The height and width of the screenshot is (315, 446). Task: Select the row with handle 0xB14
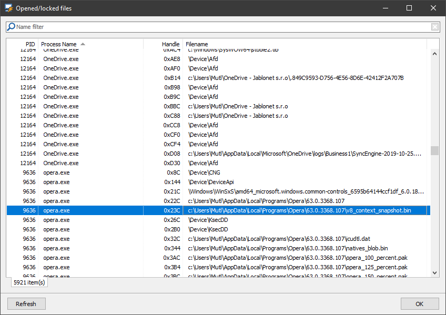pos(218,78)
